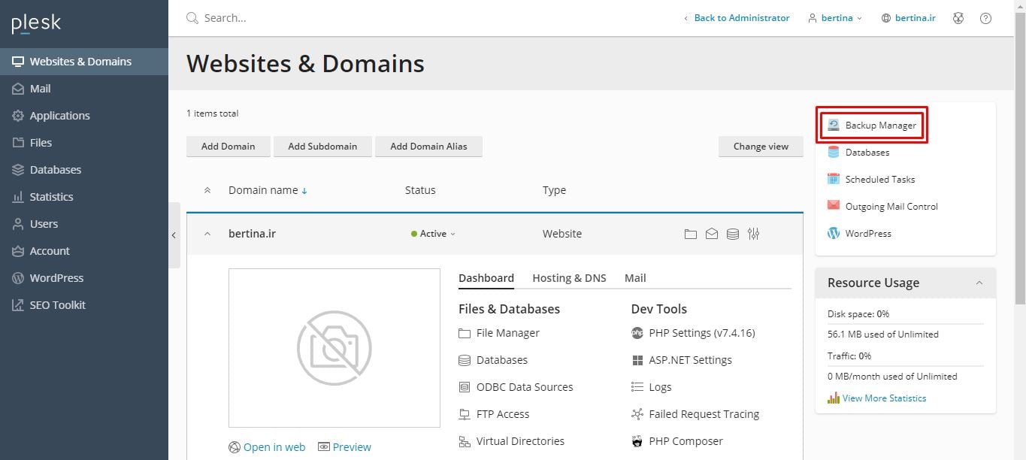Sort by Domain name column

268,190
